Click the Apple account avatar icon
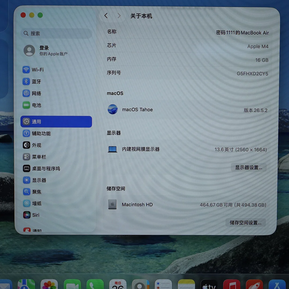The width and height of the screenshot is (289, 289). point(29,50)
